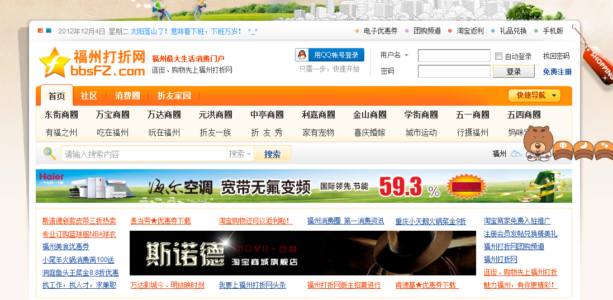Click the Fuzhou weather cloud icon
Image resolution: width=613 pixels, height=300 pixels.
click(x=516, y=154)
